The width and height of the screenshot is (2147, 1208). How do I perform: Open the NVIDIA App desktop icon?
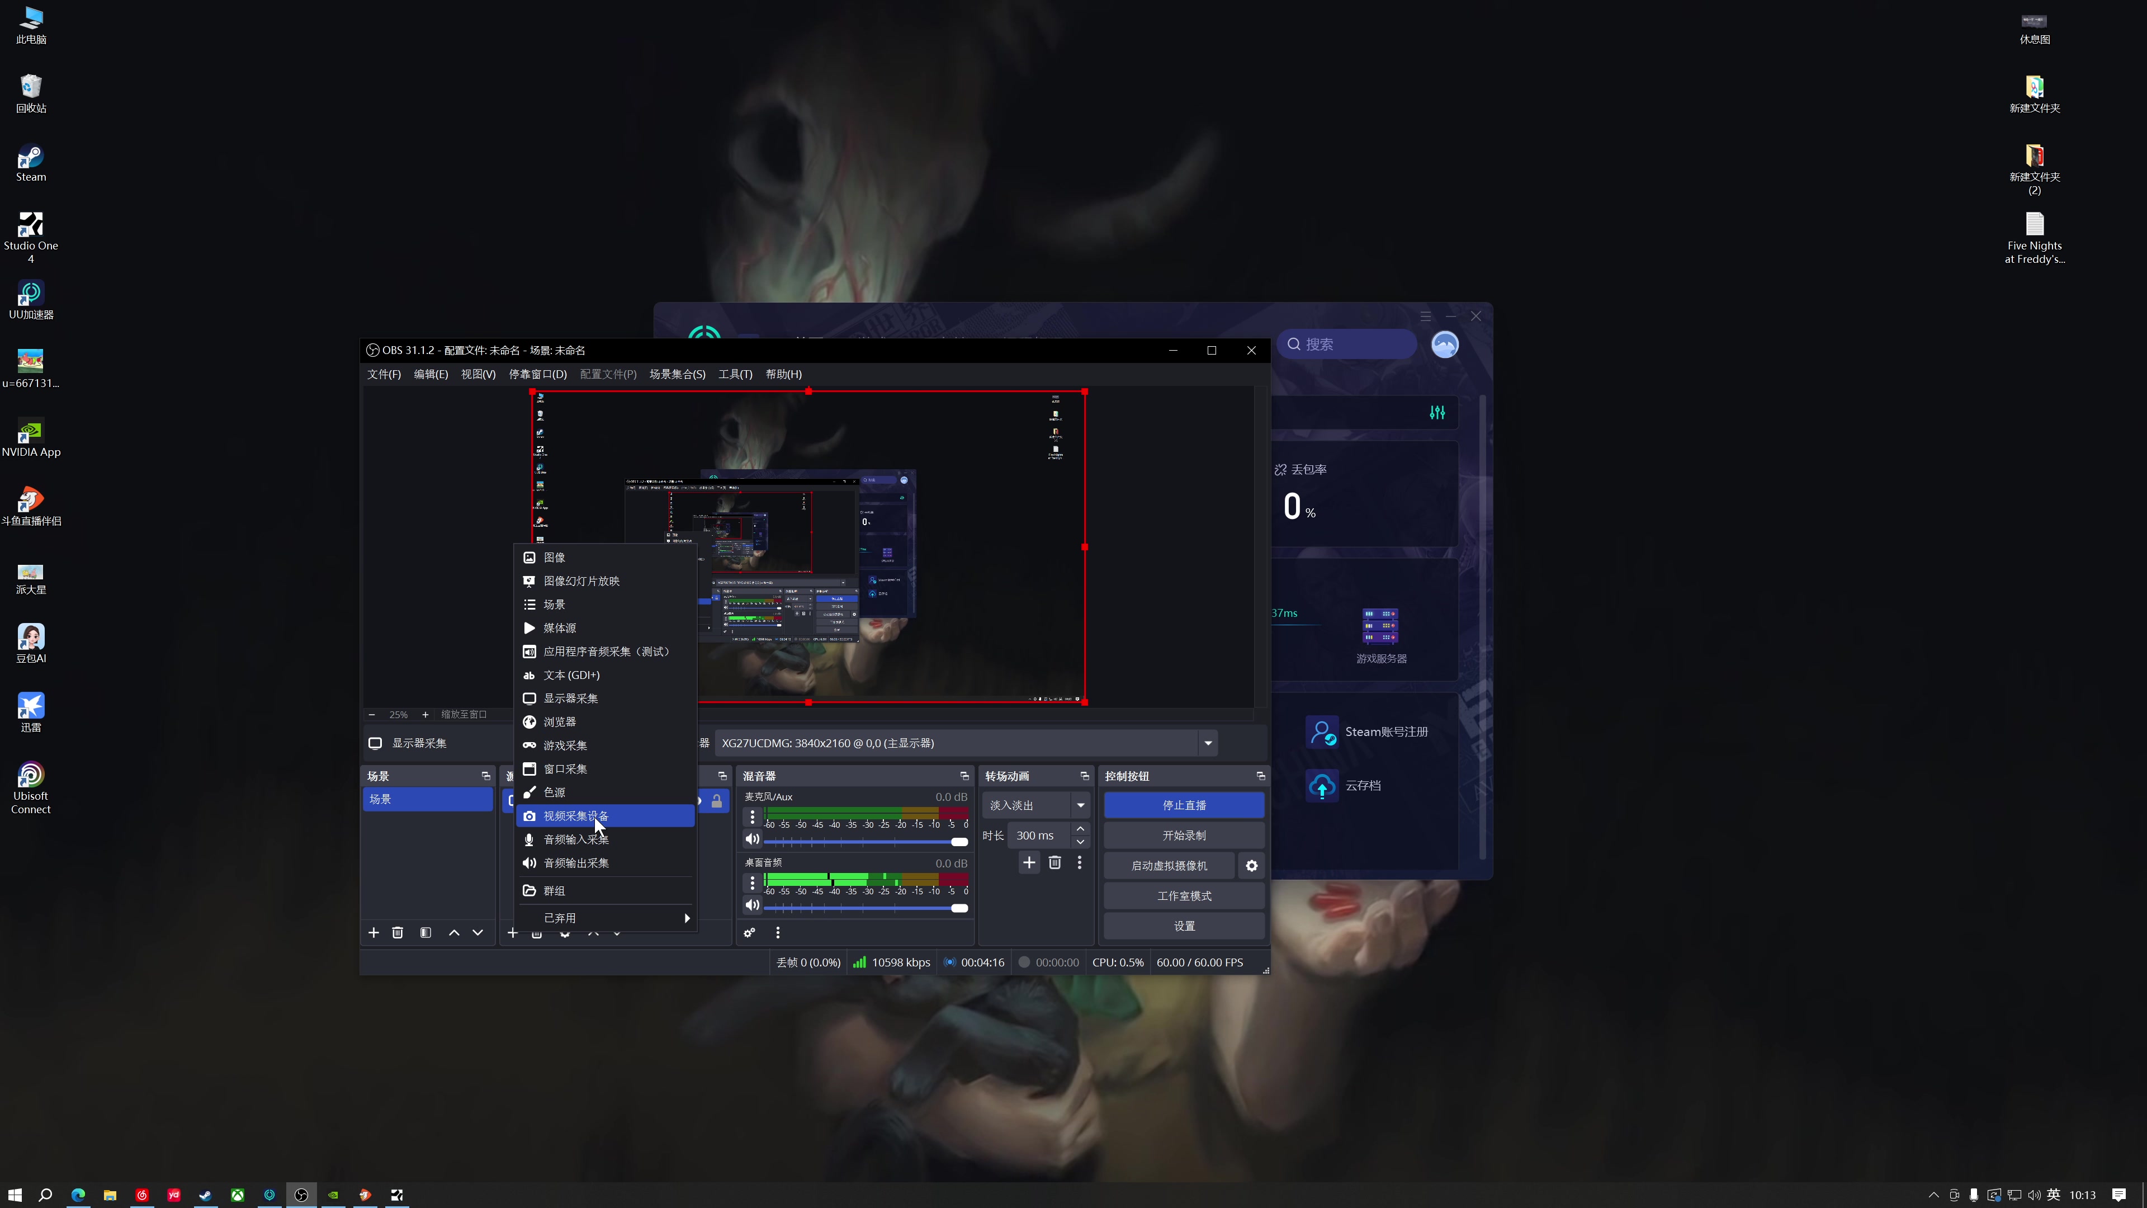click(31, 438)
